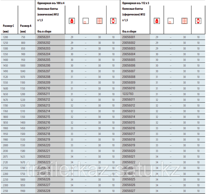Click size C value 1490
206x194 pixels.
pos(5,71)
